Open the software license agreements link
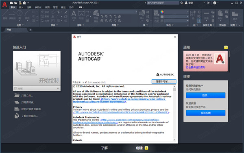This screenshot has height=153, width=244. coord(119,100)
